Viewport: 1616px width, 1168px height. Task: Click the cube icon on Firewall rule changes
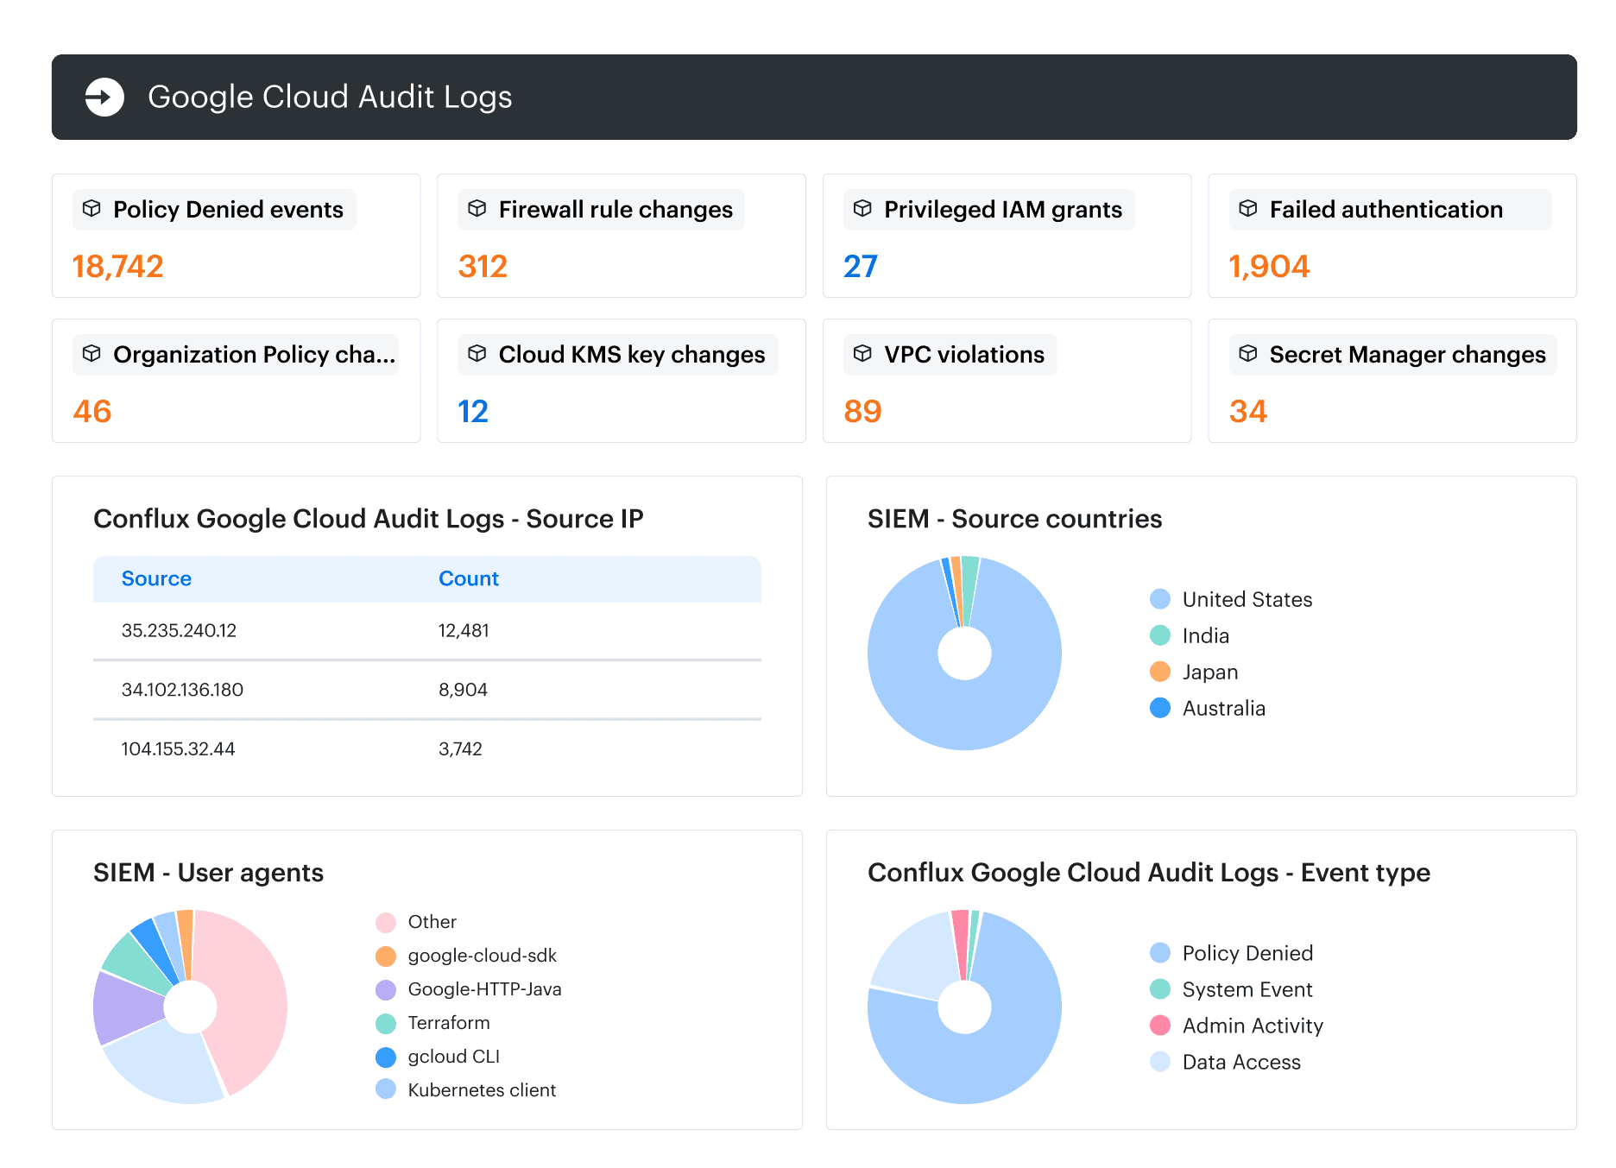click(x=477, y=209)
